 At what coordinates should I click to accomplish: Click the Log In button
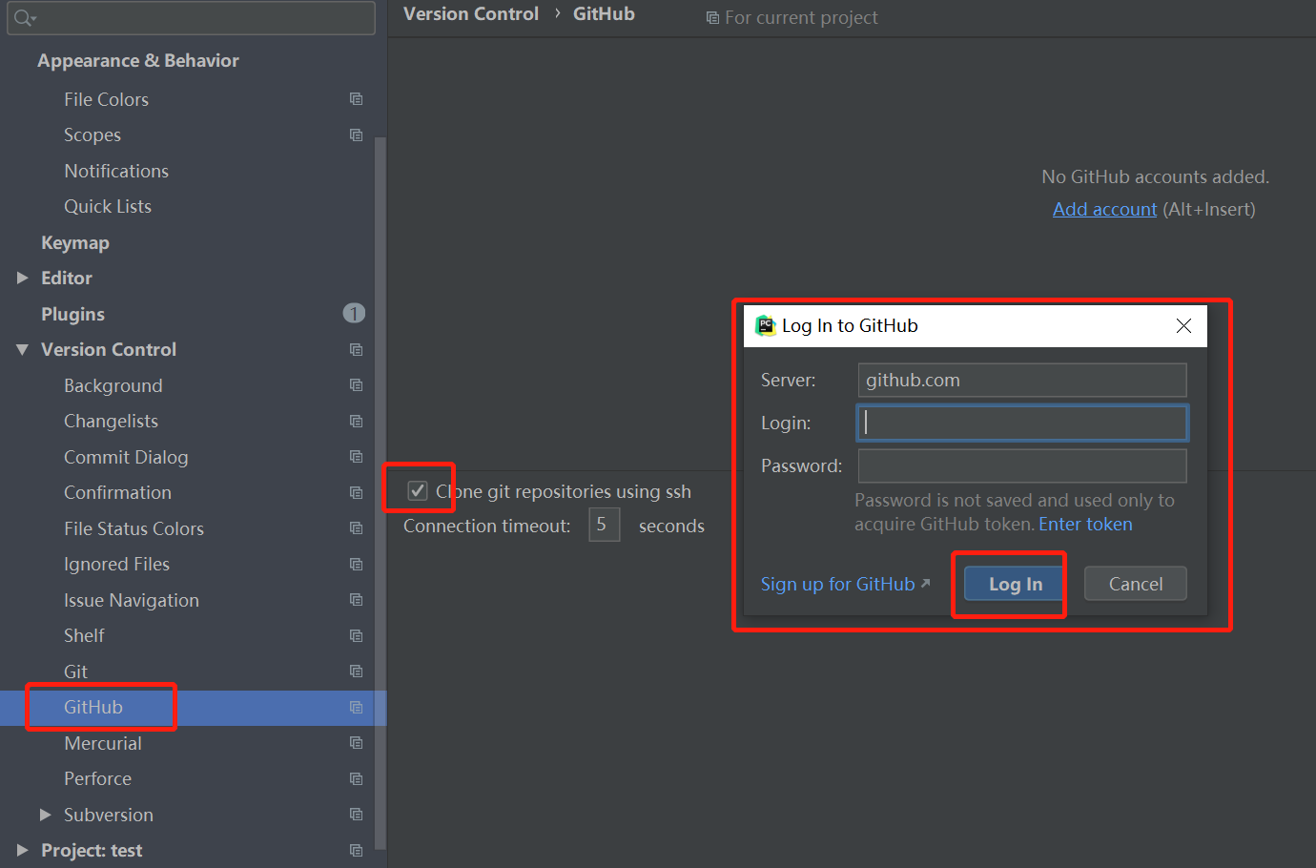tap(1014, 584)
